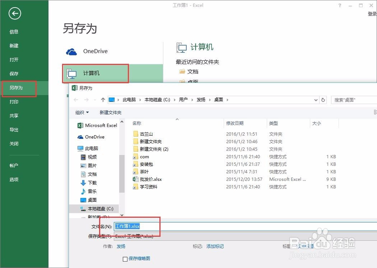Click 发扬 in the breadcrumb path
This screenshot has width=377, height=268.
201,100
